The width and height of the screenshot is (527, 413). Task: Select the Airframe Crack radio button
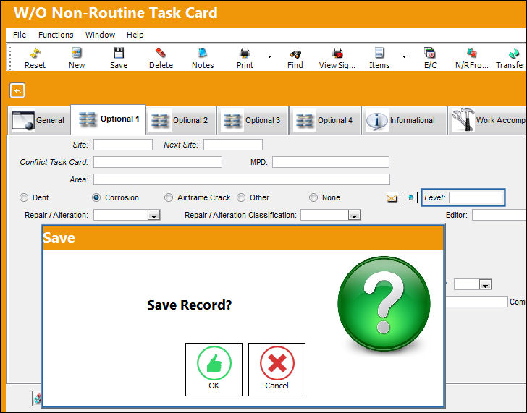click(169, 197)
